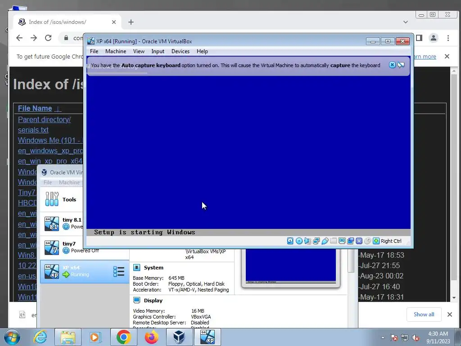Open Internet Explorer from taskbar
Viewport: 461px width, 346px height.
coord(40,337)
